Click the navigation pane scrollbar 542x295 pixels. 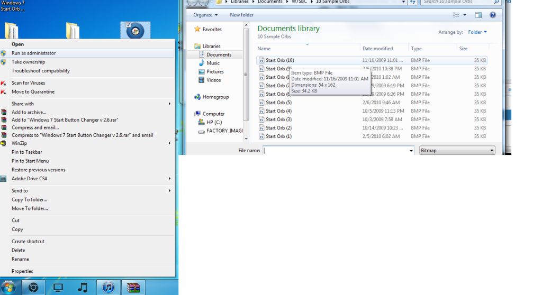coord(246,74)
